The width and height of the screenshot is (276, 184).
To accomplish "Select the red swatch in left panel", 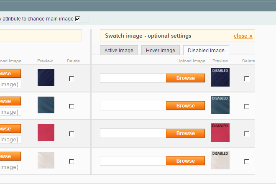I will pyautogui.click(x=46, y=133).
